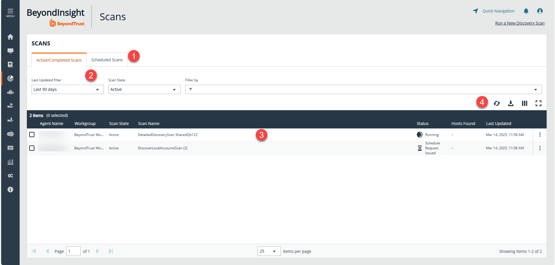555x265 pixels.
Task: Open the connected-nodes sidebar icon
Action: (x=10, y=92)
